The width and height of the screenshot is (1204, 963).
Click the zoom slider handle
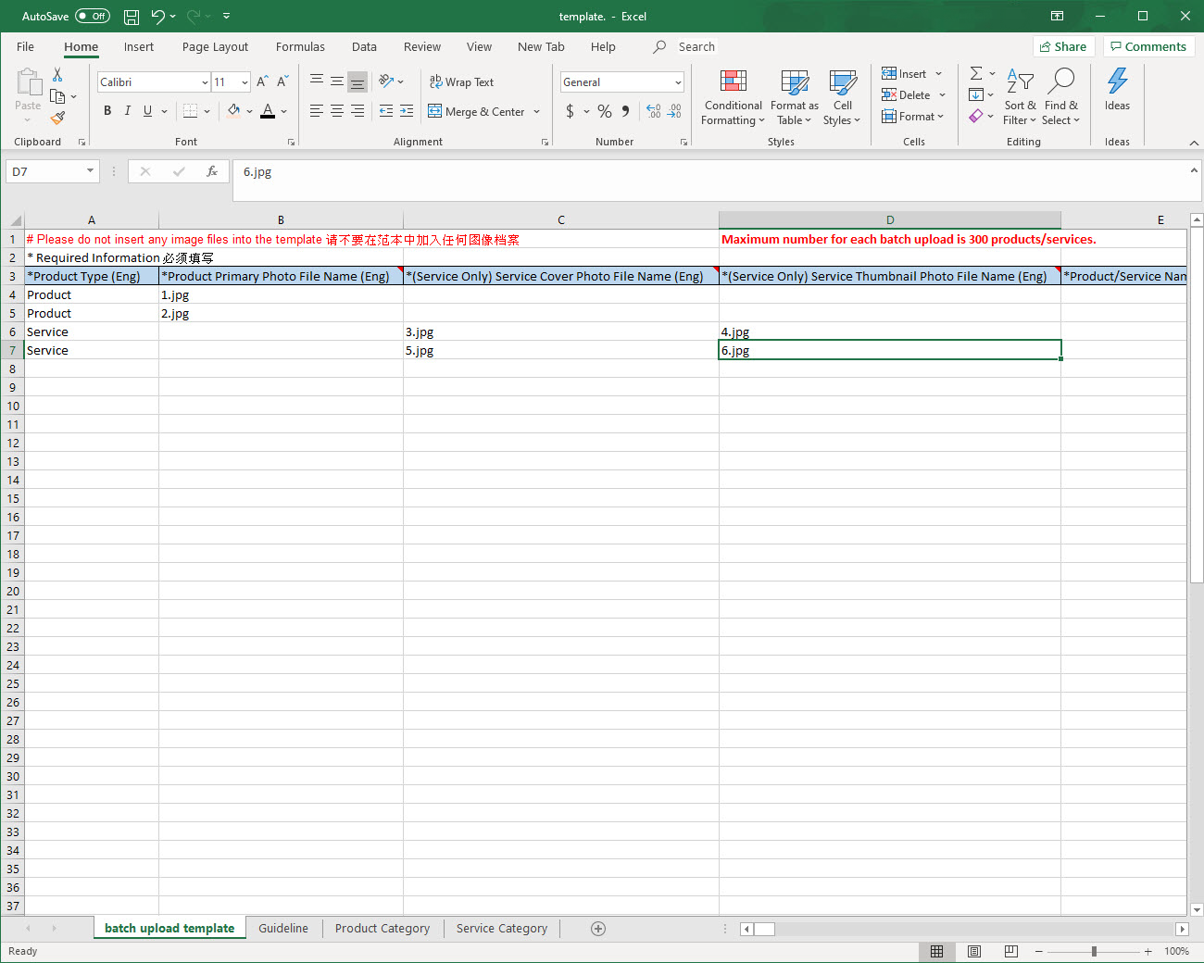pyautogui.click(x=1094, y=951)
